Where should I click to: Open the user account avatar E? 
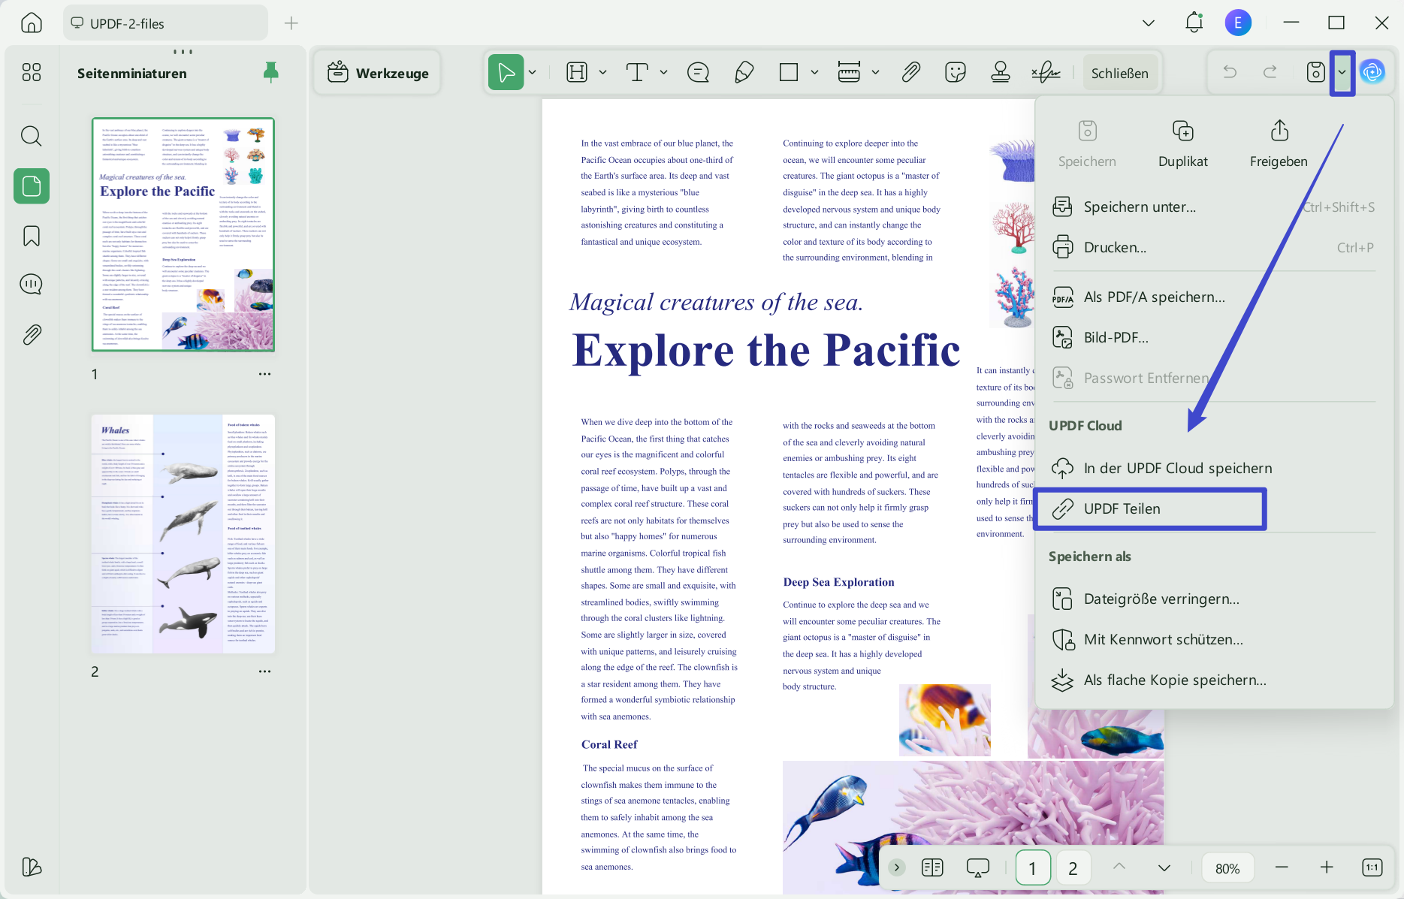pyautogui.click(x=1238, y=23)
